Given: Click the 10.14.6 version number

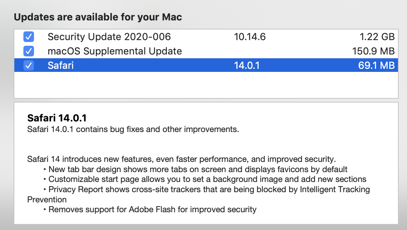Looking at the screenshot, I should pos(250,37).
